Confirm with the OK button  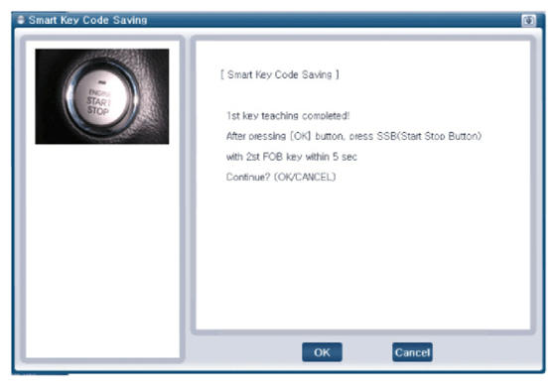tap(322, 352)
